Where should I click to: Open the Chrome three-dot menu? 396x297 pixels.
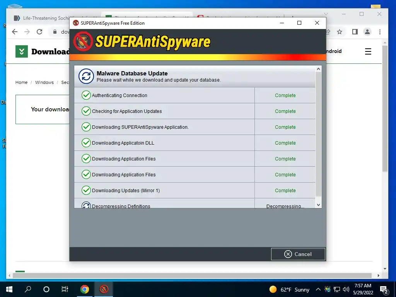click(380, 32)
